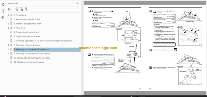Click step 4 box on page 125

coord(89,11)
